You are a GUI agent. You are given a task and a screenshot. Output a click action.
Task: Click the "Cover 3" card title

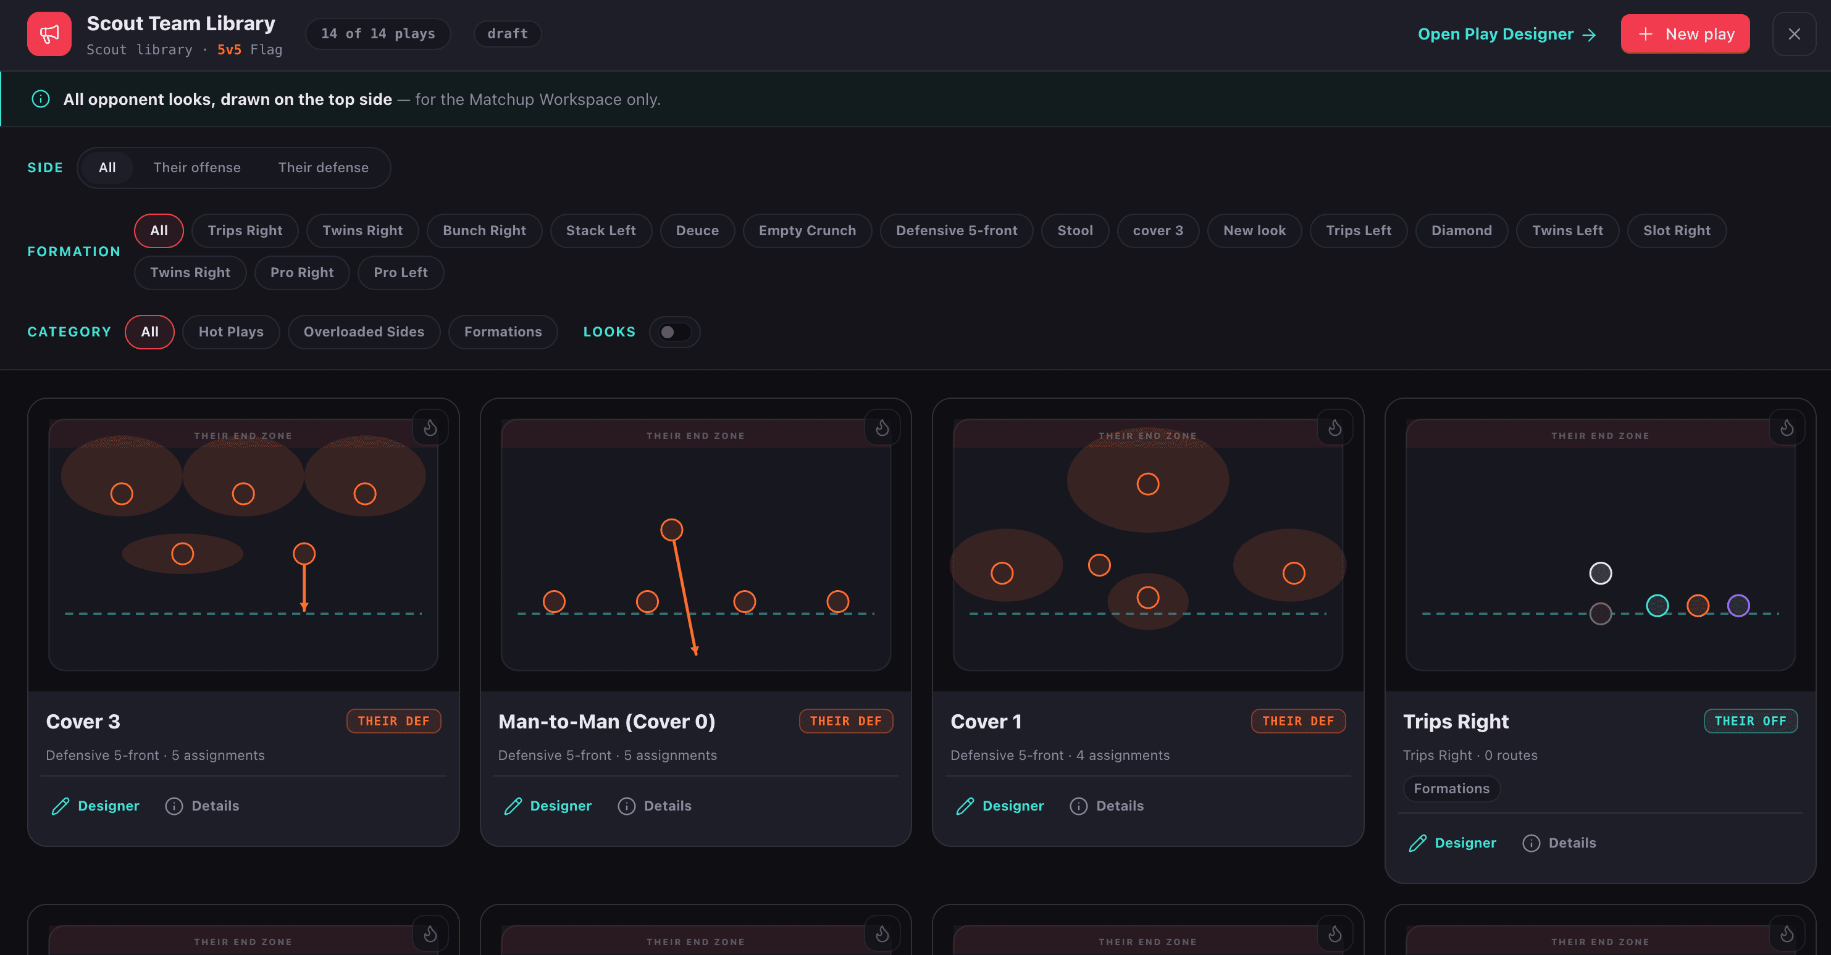pos(83,722)
